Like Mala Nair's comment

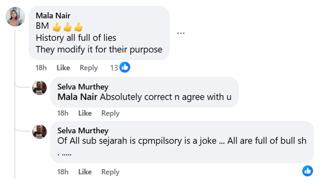click(63, 68)
